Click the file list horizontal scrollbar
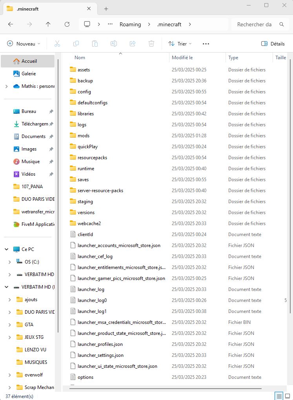 pos(166,389)
